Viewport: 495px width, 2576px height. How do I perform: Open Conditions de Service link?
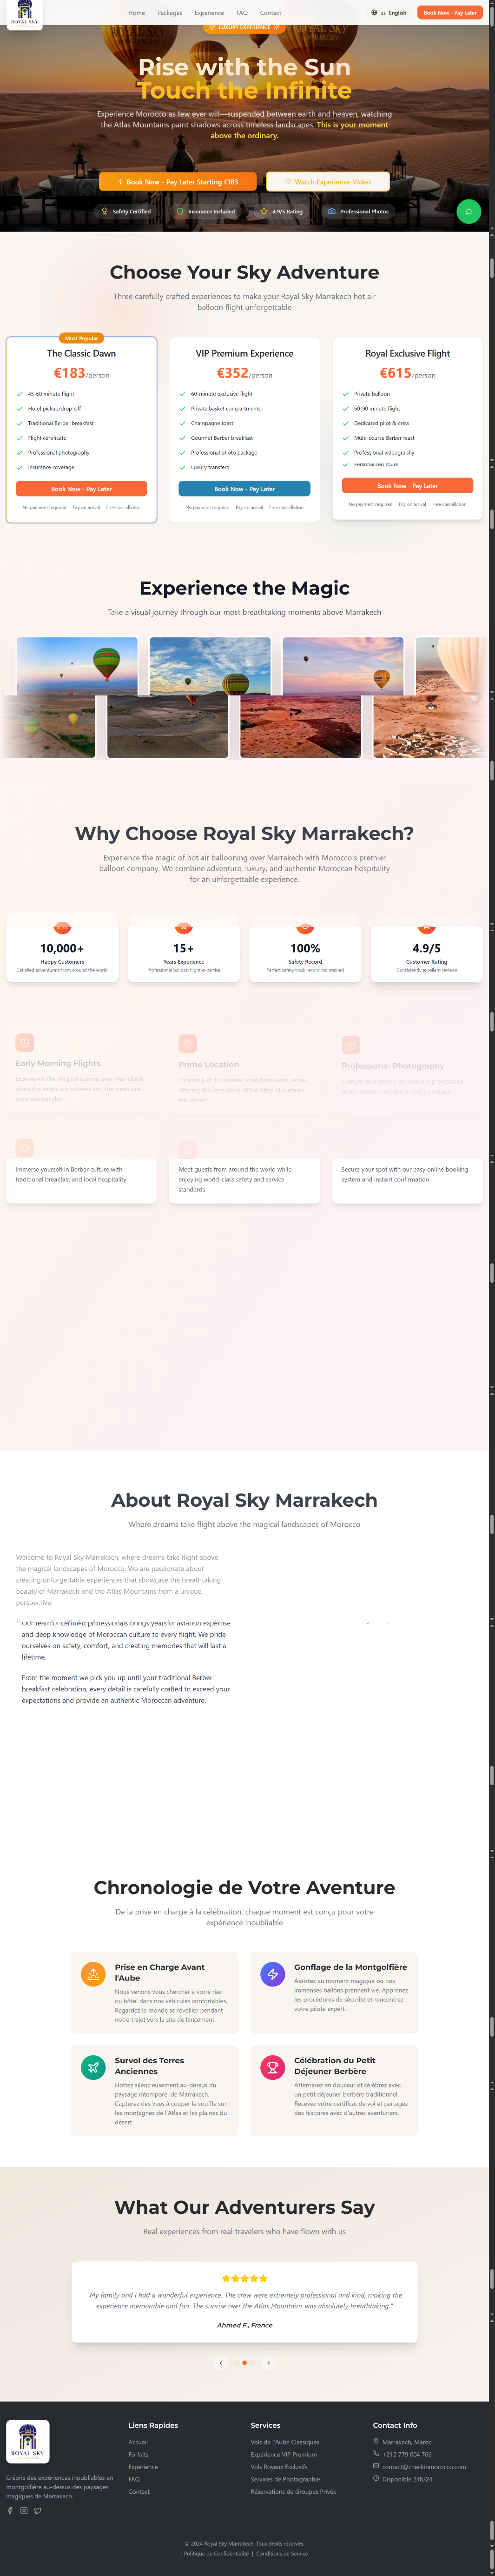pos(282,2553)
